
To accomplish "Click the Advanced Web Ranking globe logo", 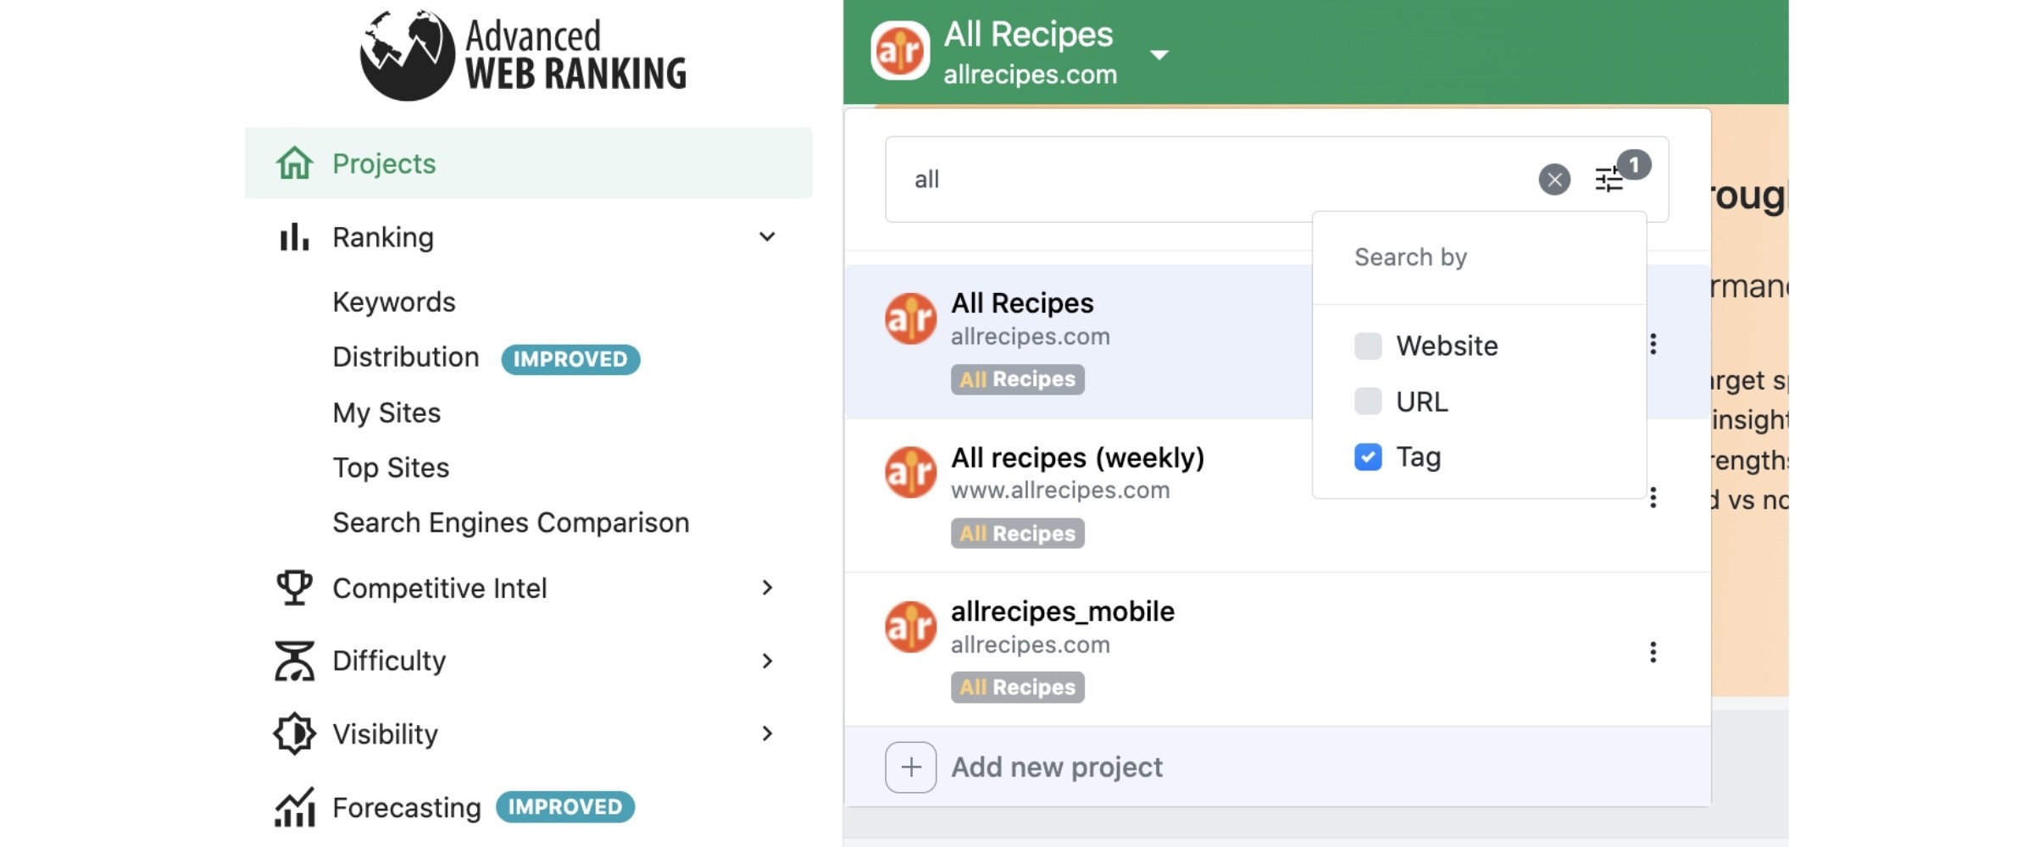I will 408,55.
